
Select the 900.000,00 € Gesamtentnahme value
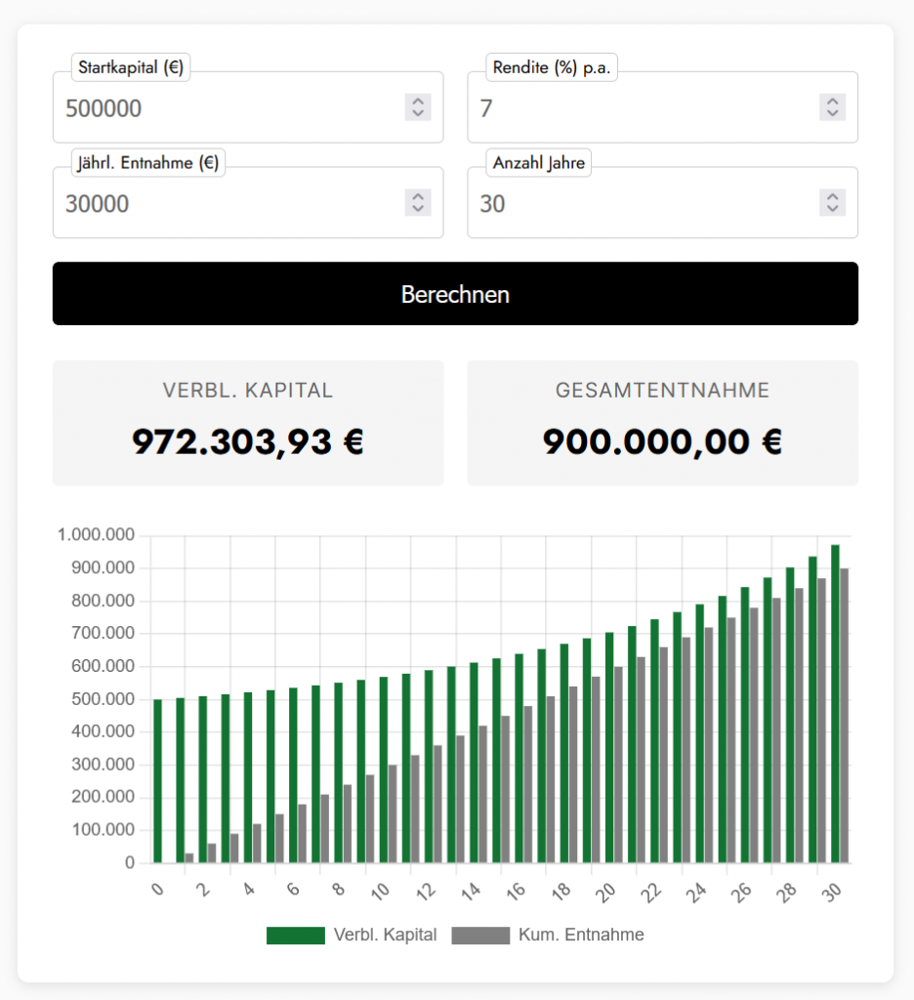coord(662,442)
